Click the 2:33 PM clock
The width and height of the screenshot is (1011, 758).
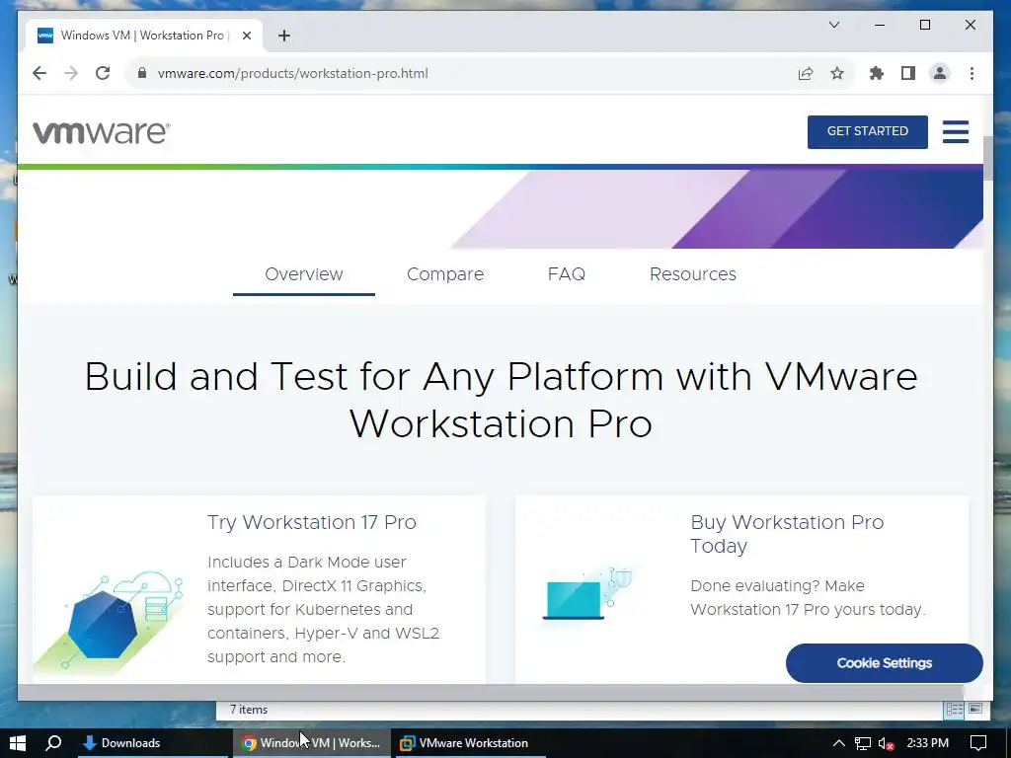pos(928,743)
